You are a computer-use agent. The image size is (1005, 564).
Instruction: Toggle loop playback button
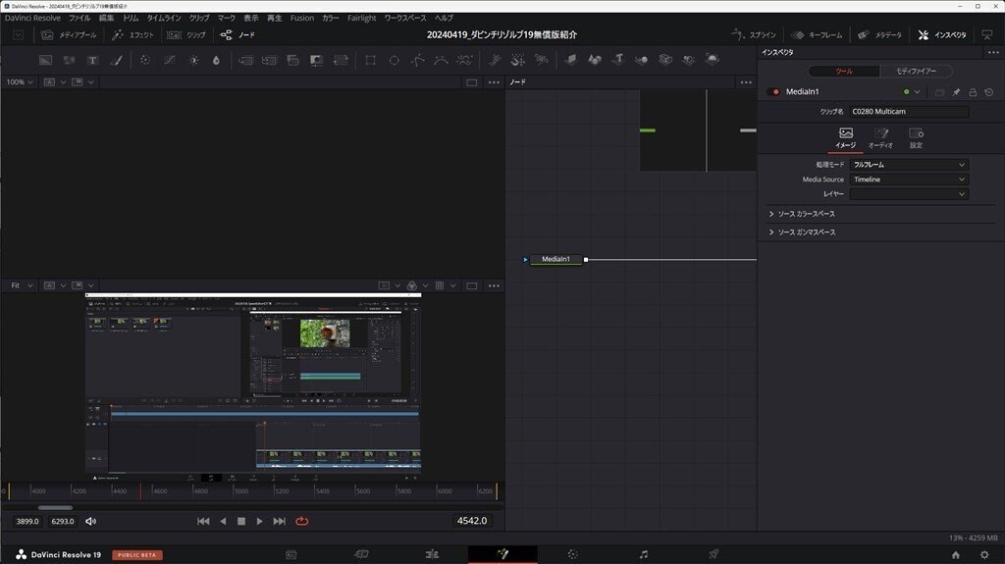pyautogui.click(x=302, y=522)
